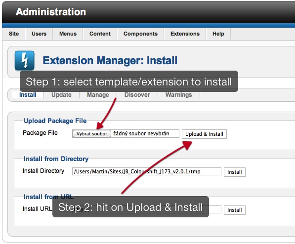Open the Menus menu
The image size is (295, 244).
[x=68, y=34]
